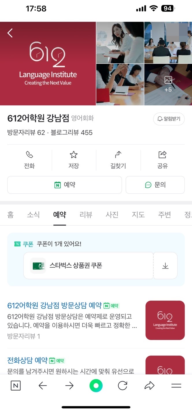Viewport: 192px width, 412px height.
Task: Open the hamburger menu in the bottom bar
Action: tap(176, 386)
